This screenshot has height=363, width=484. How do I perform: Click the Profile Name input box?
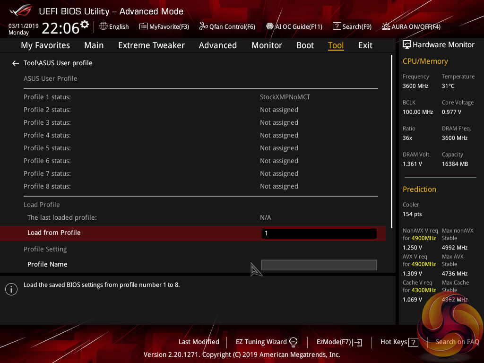(x=319, y=265)
